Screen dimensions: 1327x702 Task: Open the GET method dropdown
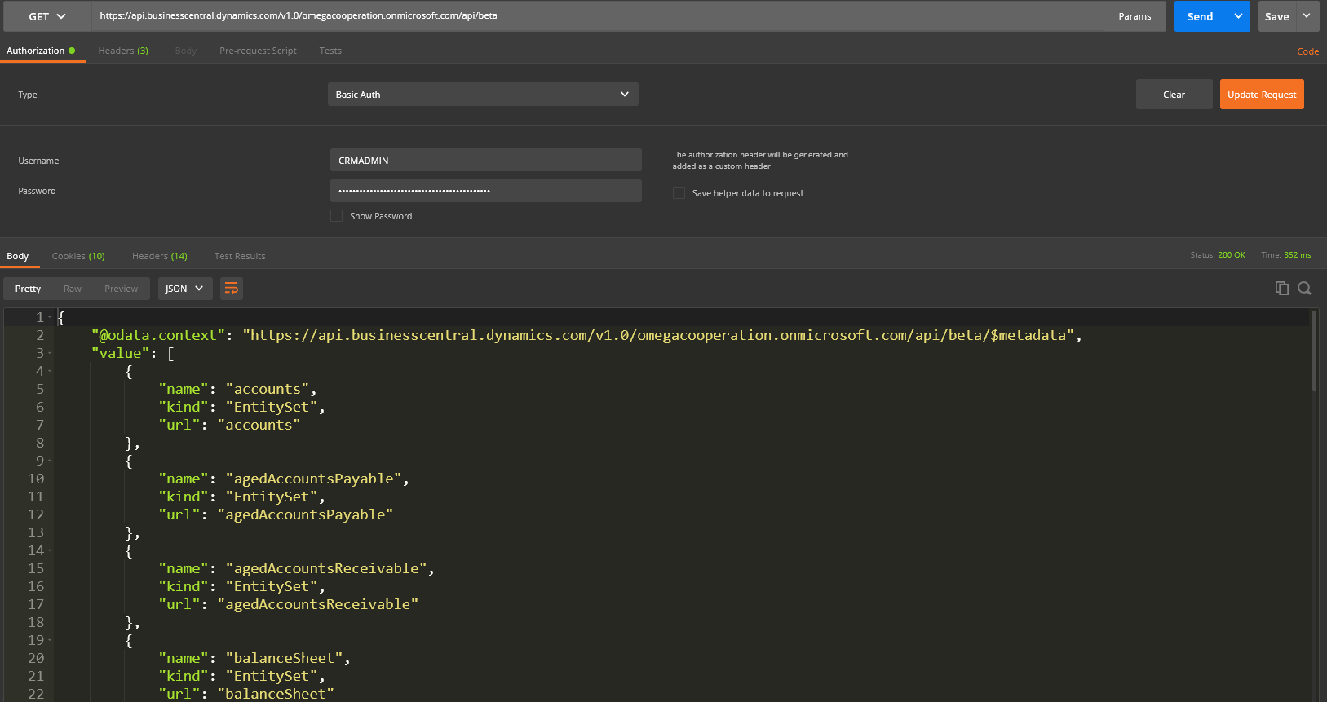pyautogui.click(x=47, y=16)
